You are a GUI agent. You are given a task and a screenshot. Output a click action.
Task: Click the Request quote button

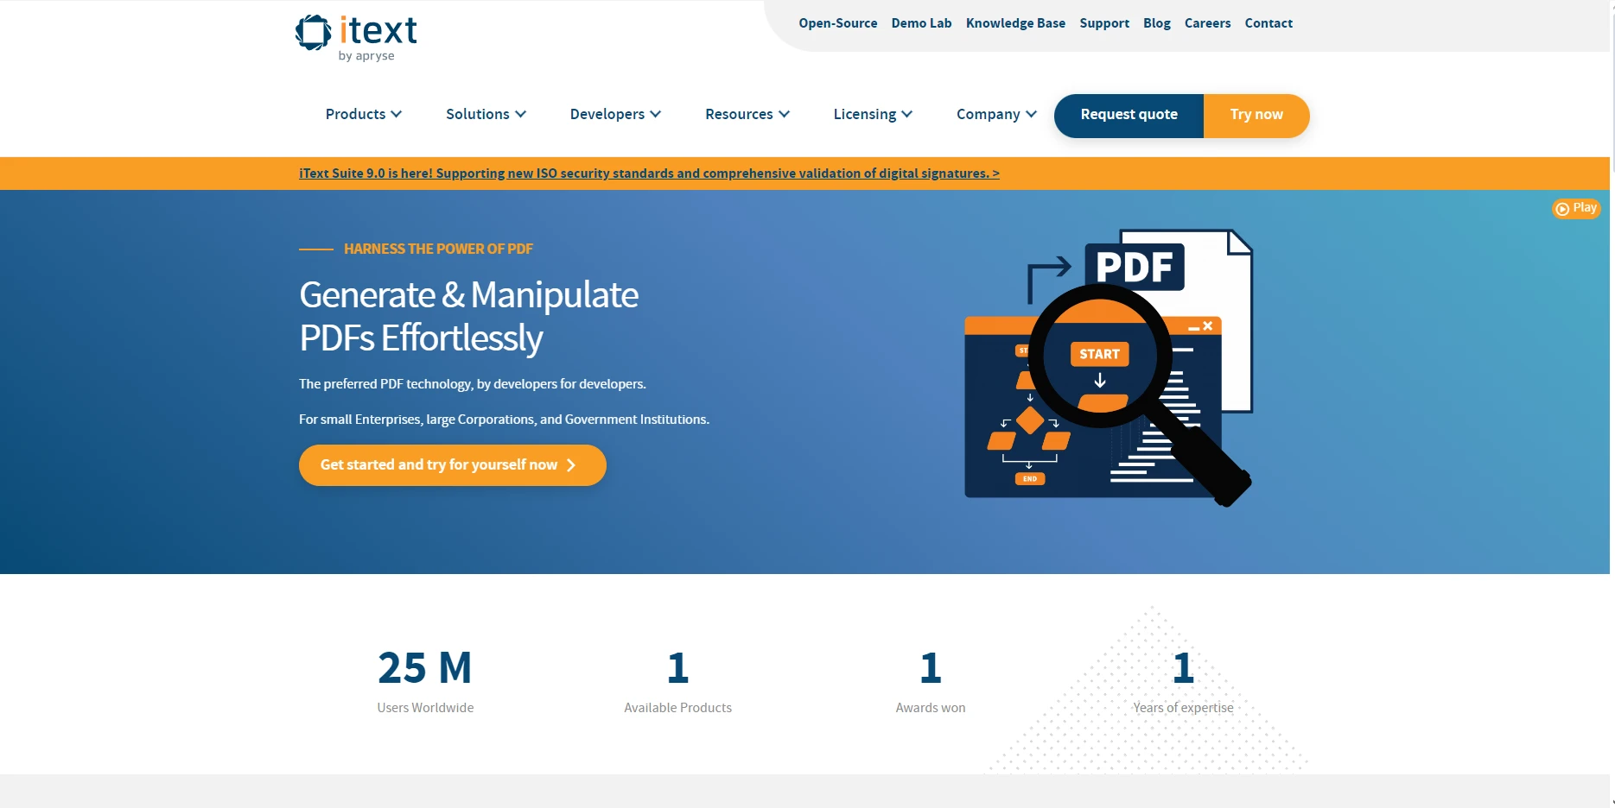(1129, 116)
